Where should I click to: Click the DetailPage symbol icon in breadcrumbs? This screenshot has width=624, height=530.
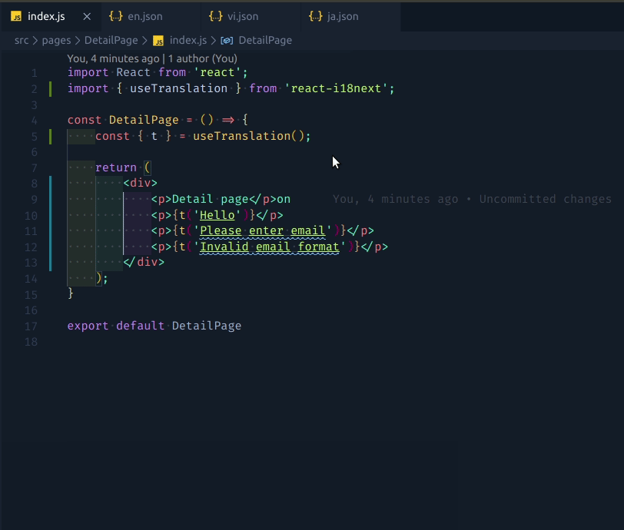coord(227,40)
